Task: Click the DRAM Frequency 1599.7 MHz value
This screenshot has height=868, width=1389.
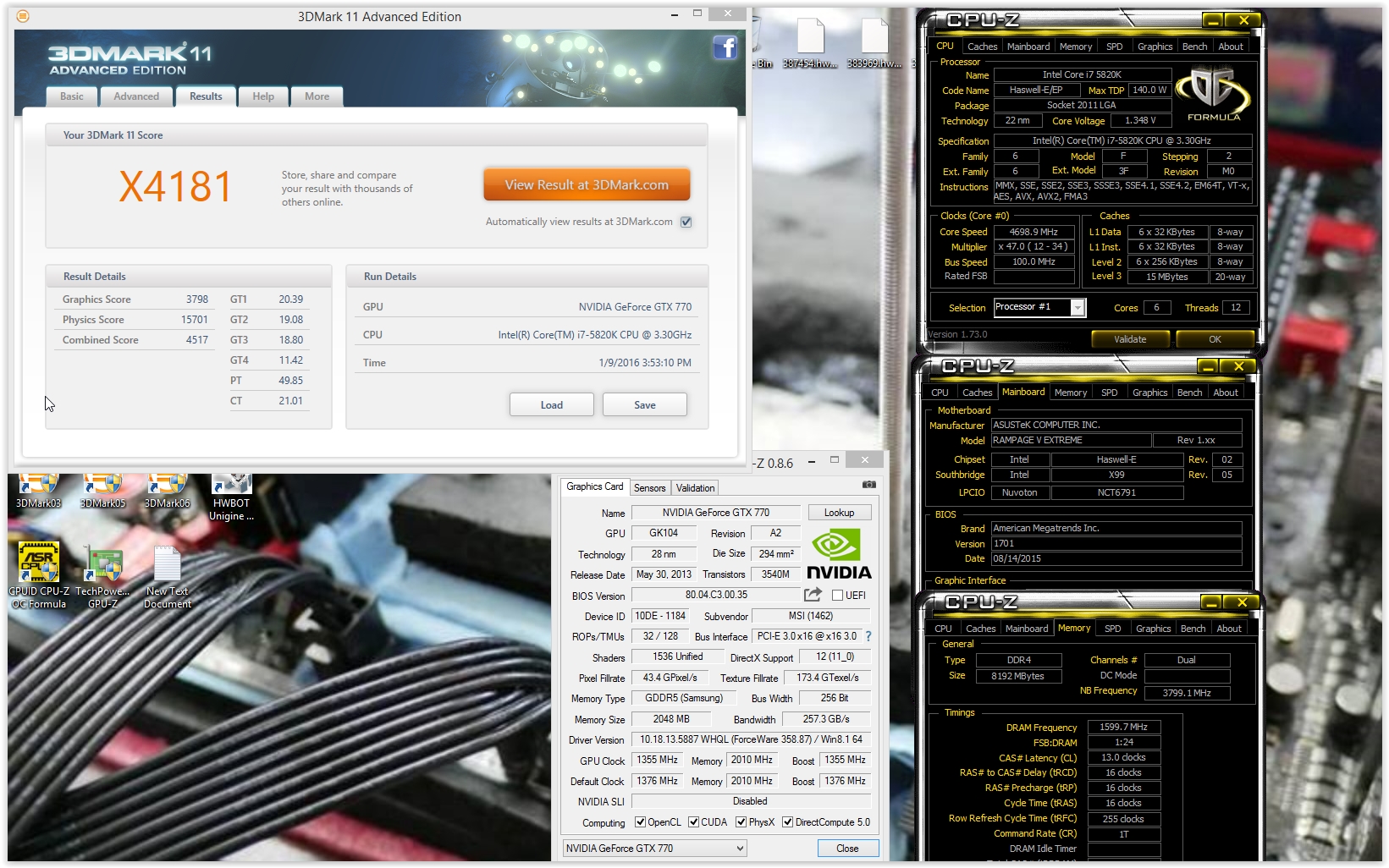Action: pos(1123,727)
